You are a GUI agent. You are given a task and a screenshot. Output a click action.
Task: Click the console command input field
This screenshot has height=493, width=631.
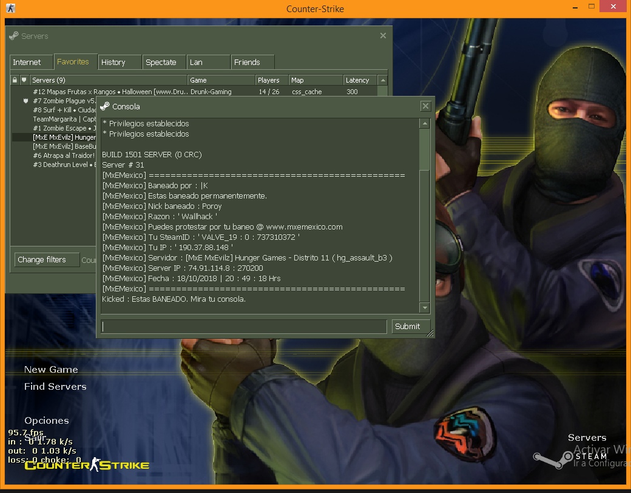244,327
